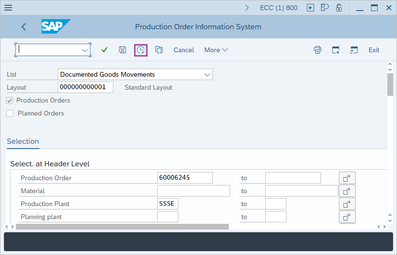
Task: Expand the system info chevron near ECC
Action: 247,8
